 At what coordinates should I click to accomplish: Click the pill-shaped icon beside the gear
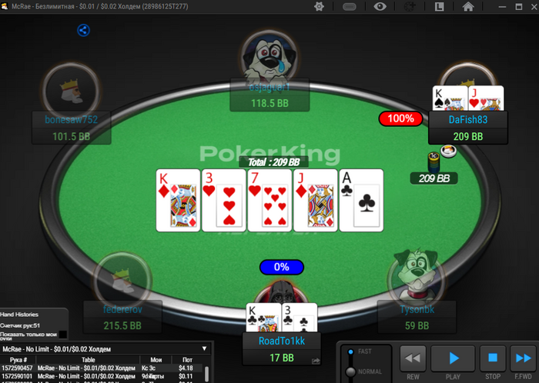[x=350, y=7]
